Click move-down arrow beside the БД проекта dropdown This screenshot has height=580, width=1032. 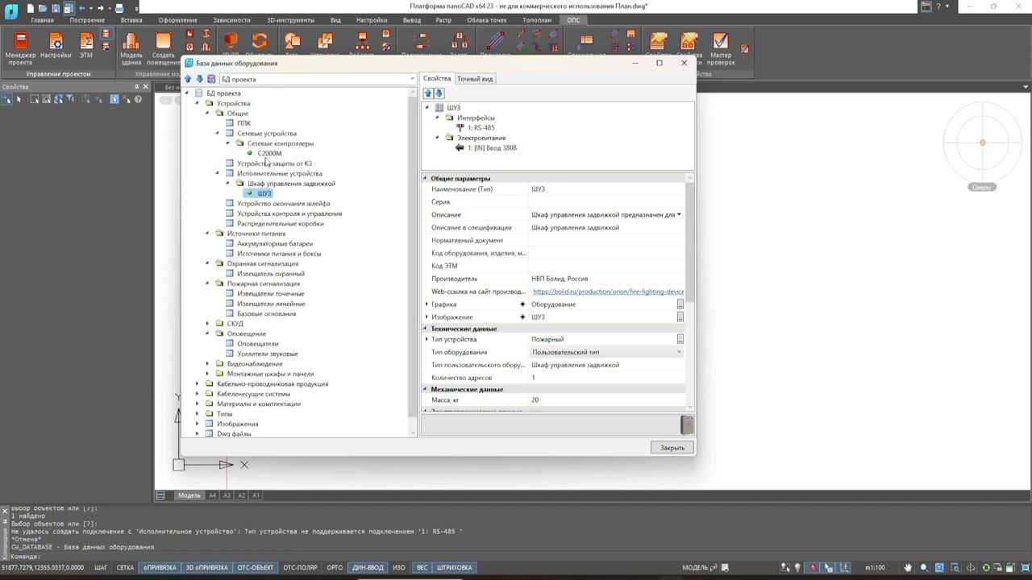point(199,79)
